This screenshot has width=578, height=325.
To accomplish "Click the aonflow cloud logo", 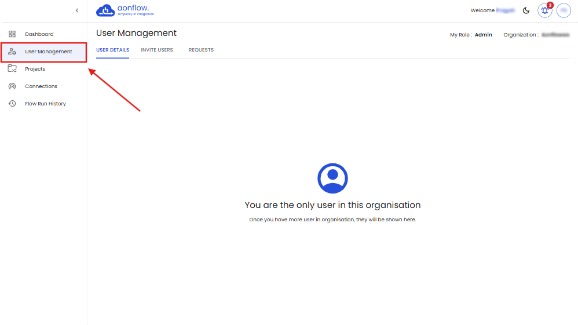I will point(105,10).
